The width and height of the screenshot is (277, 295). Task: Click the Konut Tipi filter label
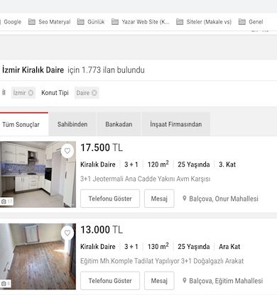tap(55, 93)
